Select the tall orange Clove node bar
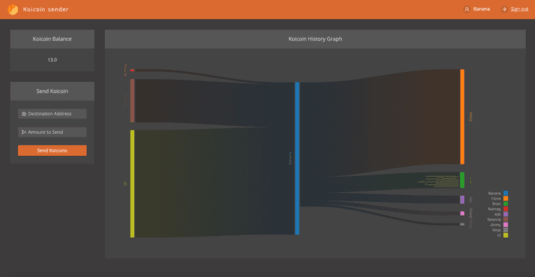Image resolution: width=535 pixels, height=277 pixels. point(462,117)
